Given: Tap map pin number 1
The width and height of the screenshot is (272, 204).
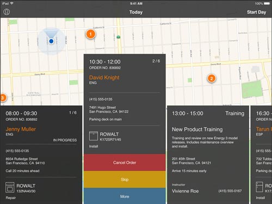Looking at the screenshot, I should [x=91, y=34].
